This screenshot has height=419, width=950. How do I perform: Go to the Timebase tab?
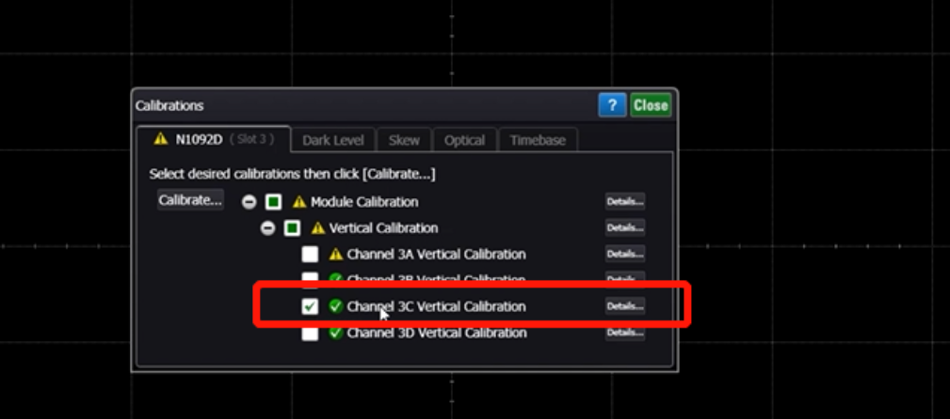coord(538,140)
